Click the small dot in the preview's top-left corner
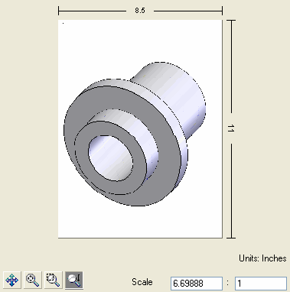This screenshot has width=290, height=292. point(63,23)
